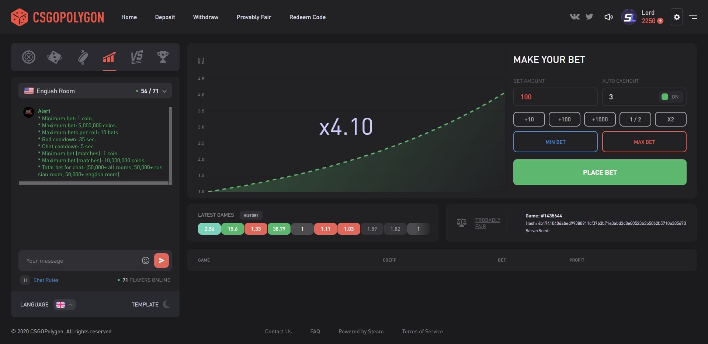The image size is (708, 344).
Task: Open the latest games HISTORY button
Action: pos(251,215)
